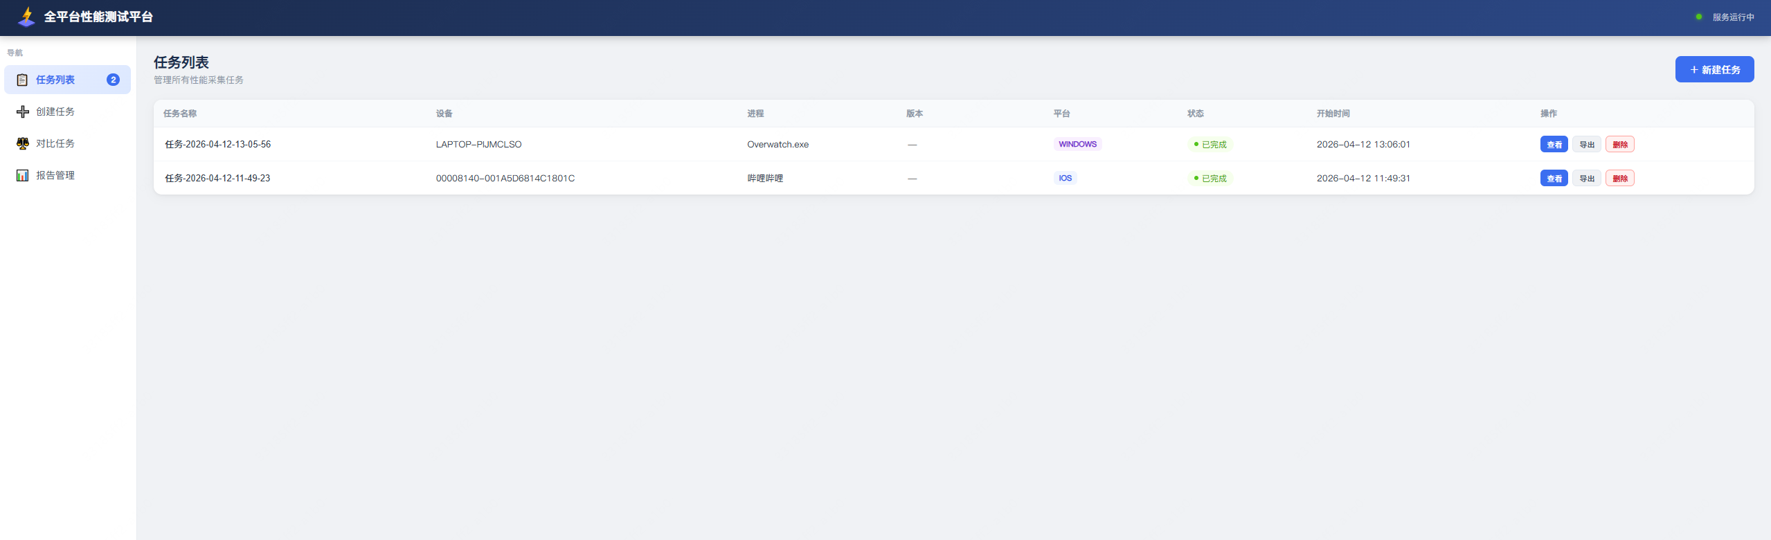Viewport: 1771px width, 540px height.
Task: Click the scales icon beside 对比任务
Action: 23,143
